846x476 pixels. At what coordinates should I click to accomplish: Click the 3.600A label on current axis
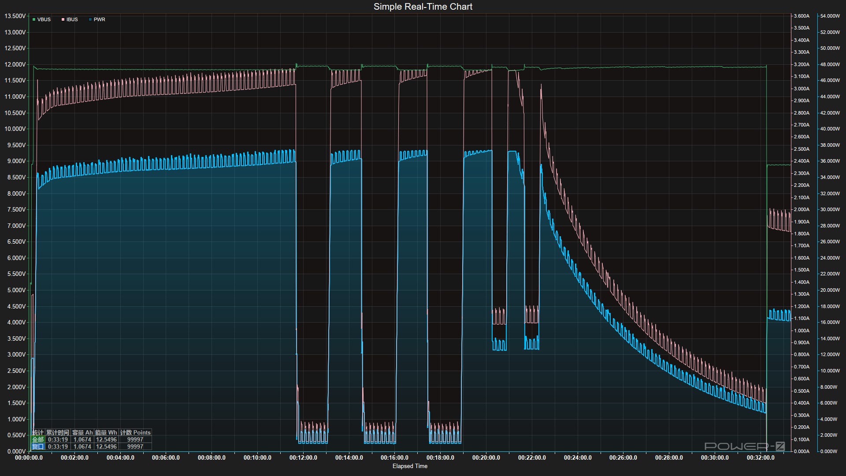[801, 16]
